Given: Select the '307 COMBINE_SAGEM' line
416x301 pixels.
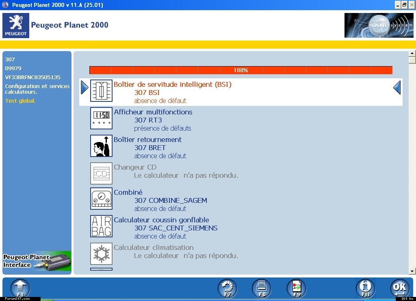Looking at the screenshot, I should pos(171,200).
